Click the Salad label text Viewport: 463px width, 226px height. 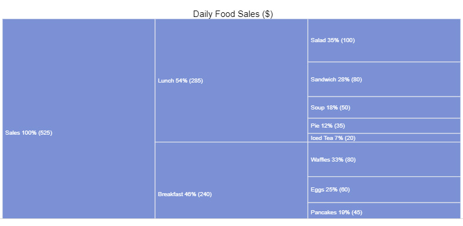click(x=318, y=40)
